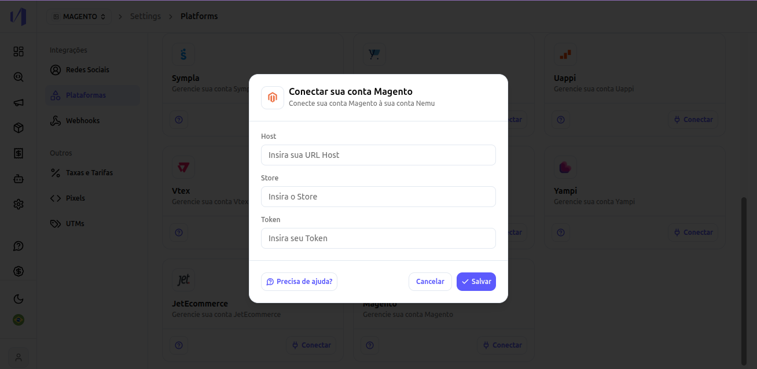
Task: Click the help icon on JetEcommerce card
Action: pos(179,345)
